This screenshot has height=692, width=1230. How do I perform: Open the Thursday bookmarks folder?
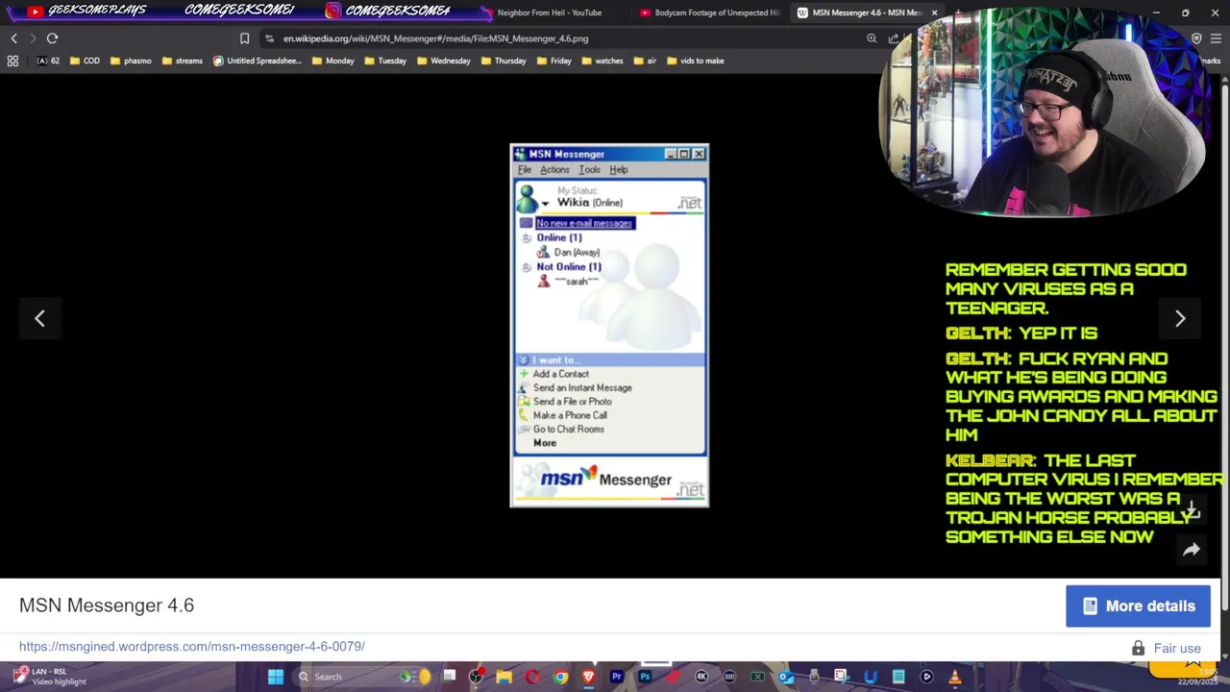(504, 61)
